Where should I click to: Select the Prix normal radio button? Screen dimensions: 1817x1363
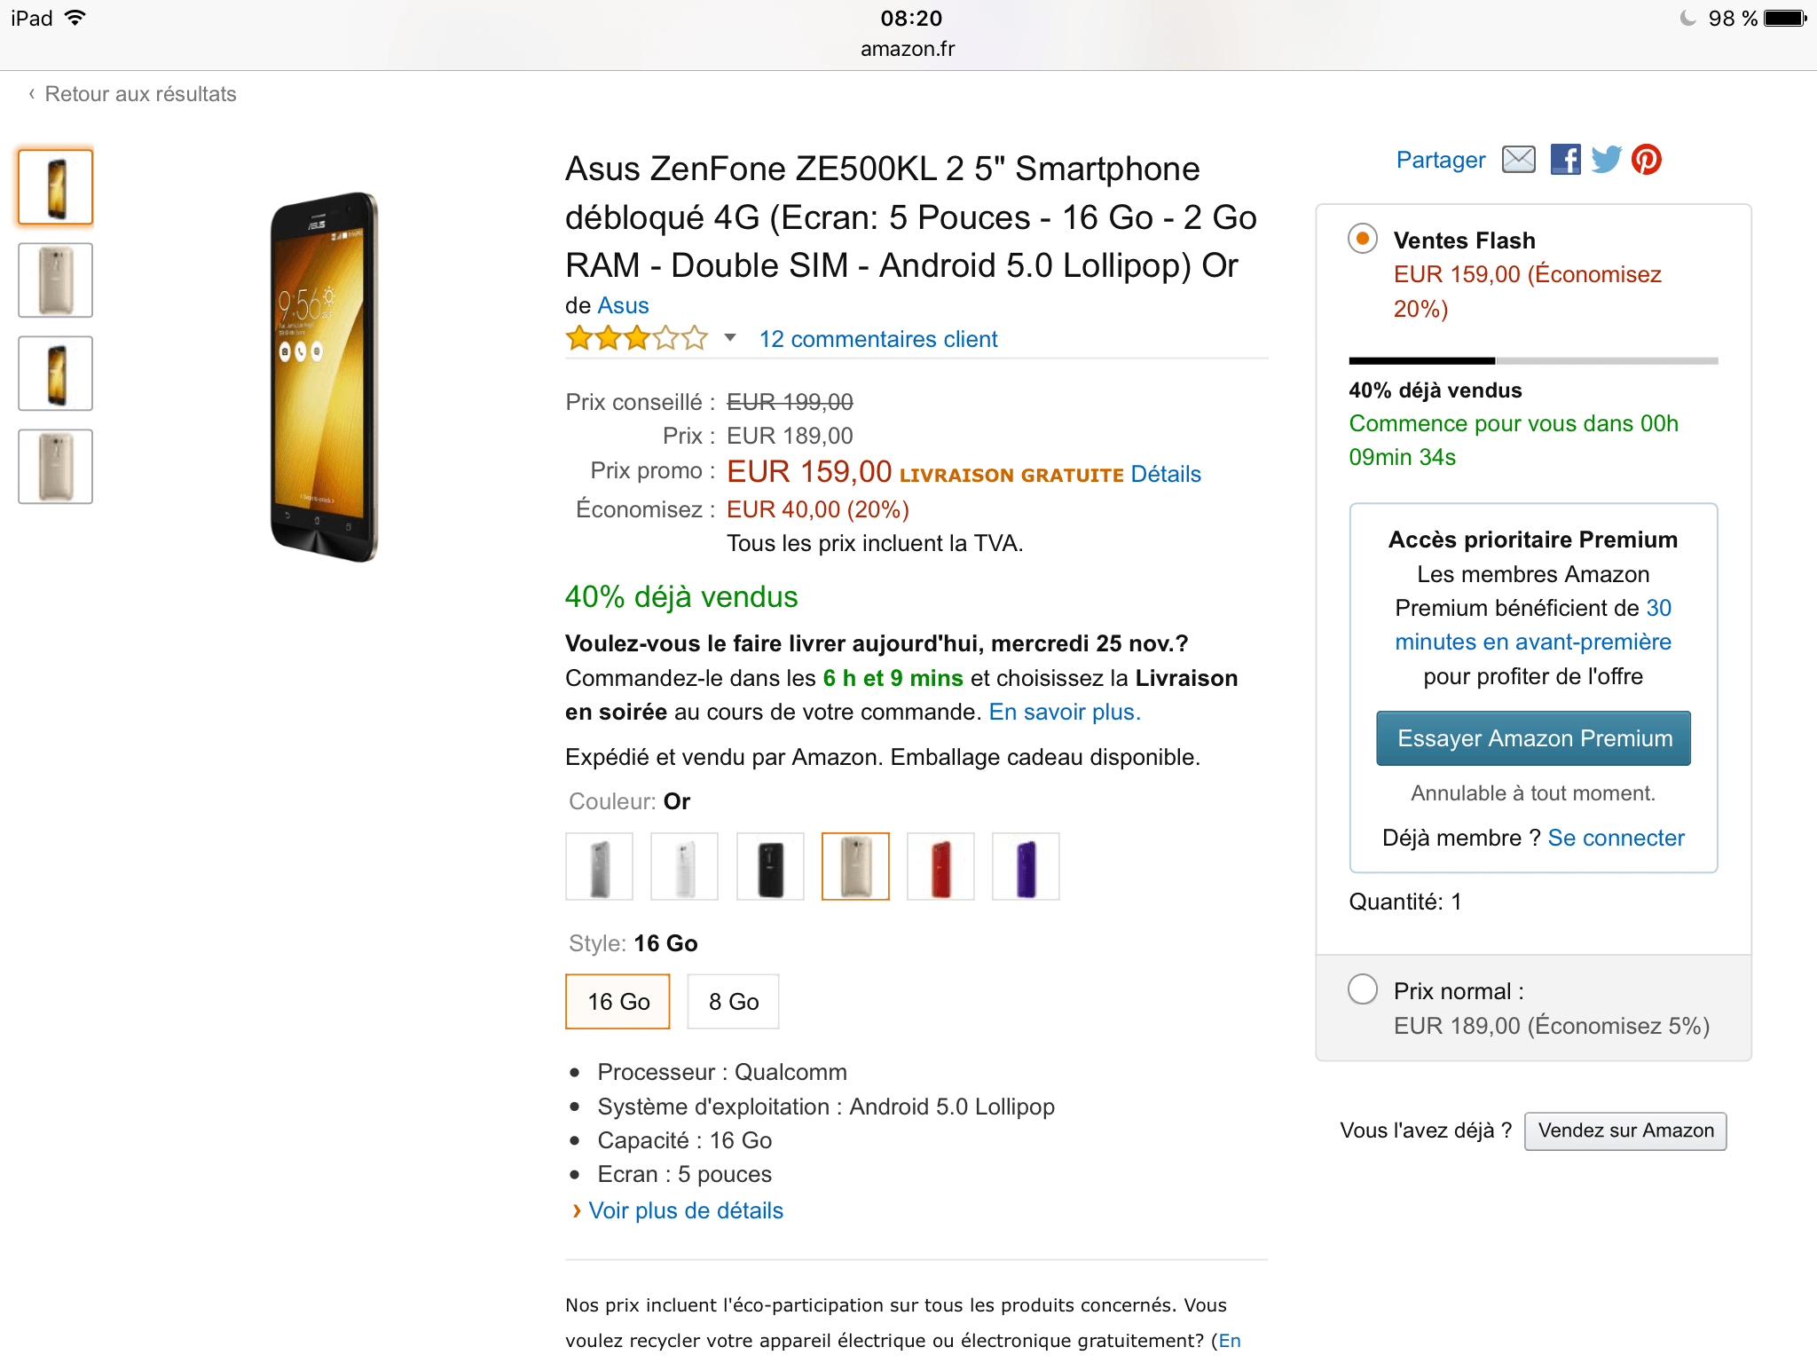pyautogui.click(x=1362, y=989)
